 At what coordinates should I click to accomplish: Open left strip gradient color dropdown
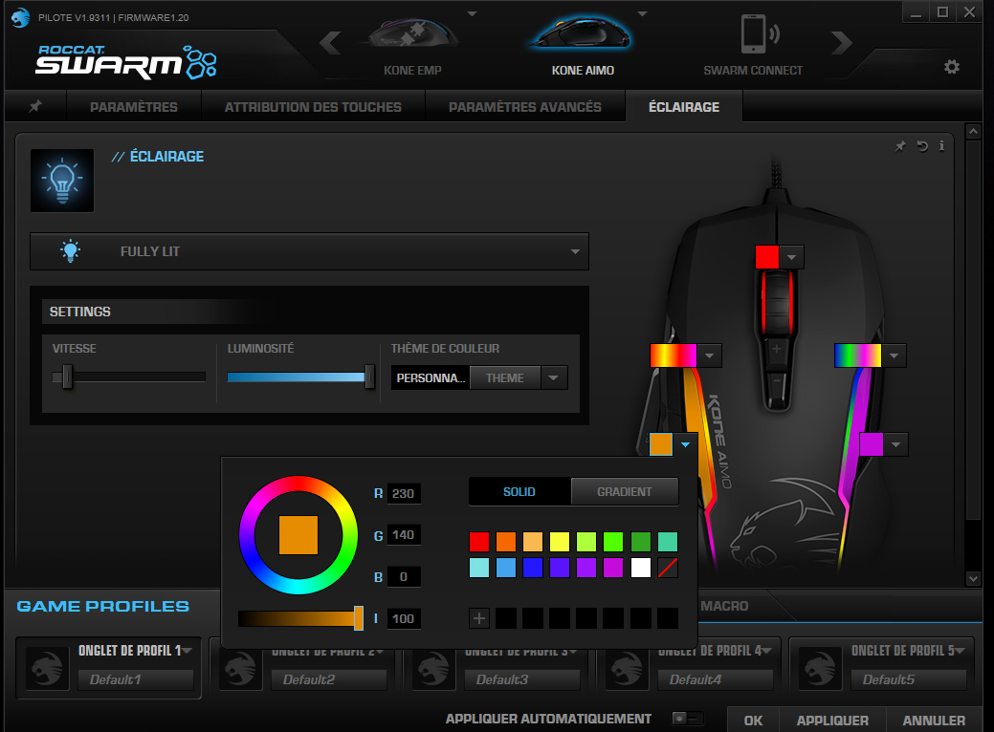(x=709, y=355)
